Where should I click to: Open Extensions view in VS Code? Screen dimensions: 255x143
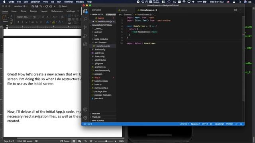(x=85, y=44)
